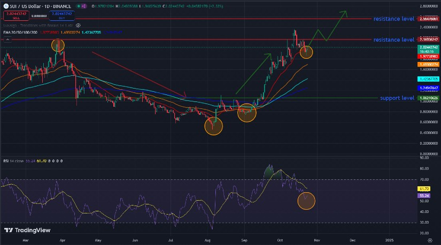Click the red 1.97738983 EMA price scale label

(428, 57)
